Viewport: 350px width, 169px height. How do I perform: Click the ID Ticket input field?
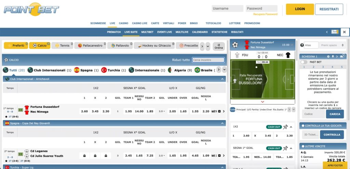311,134
